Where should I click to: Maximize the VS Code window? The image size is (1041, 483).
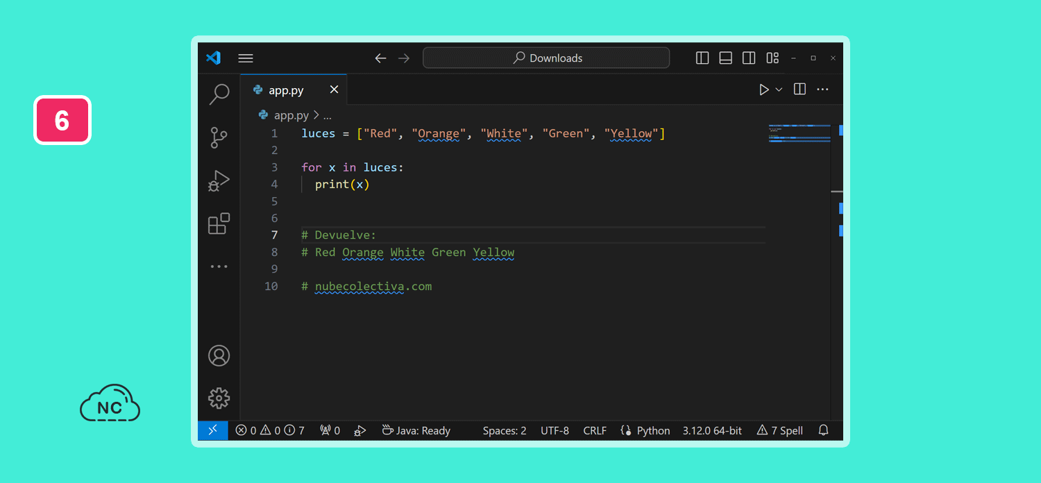click(x=813, y=58)
